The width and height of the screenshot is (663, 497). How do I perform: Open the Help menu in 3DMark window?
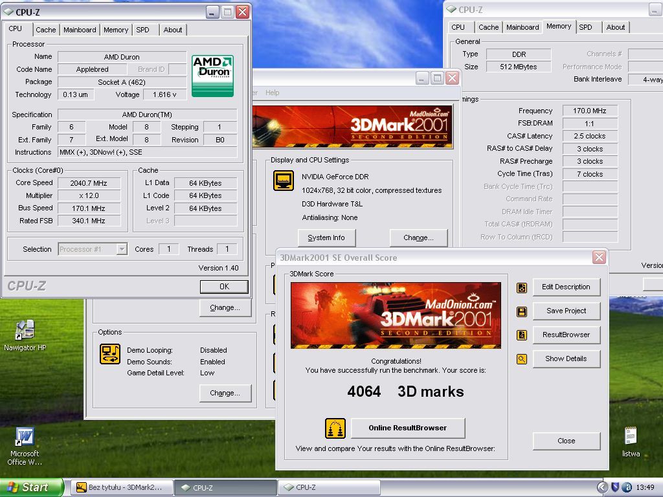pyautogui.click(x=273, y=93)
